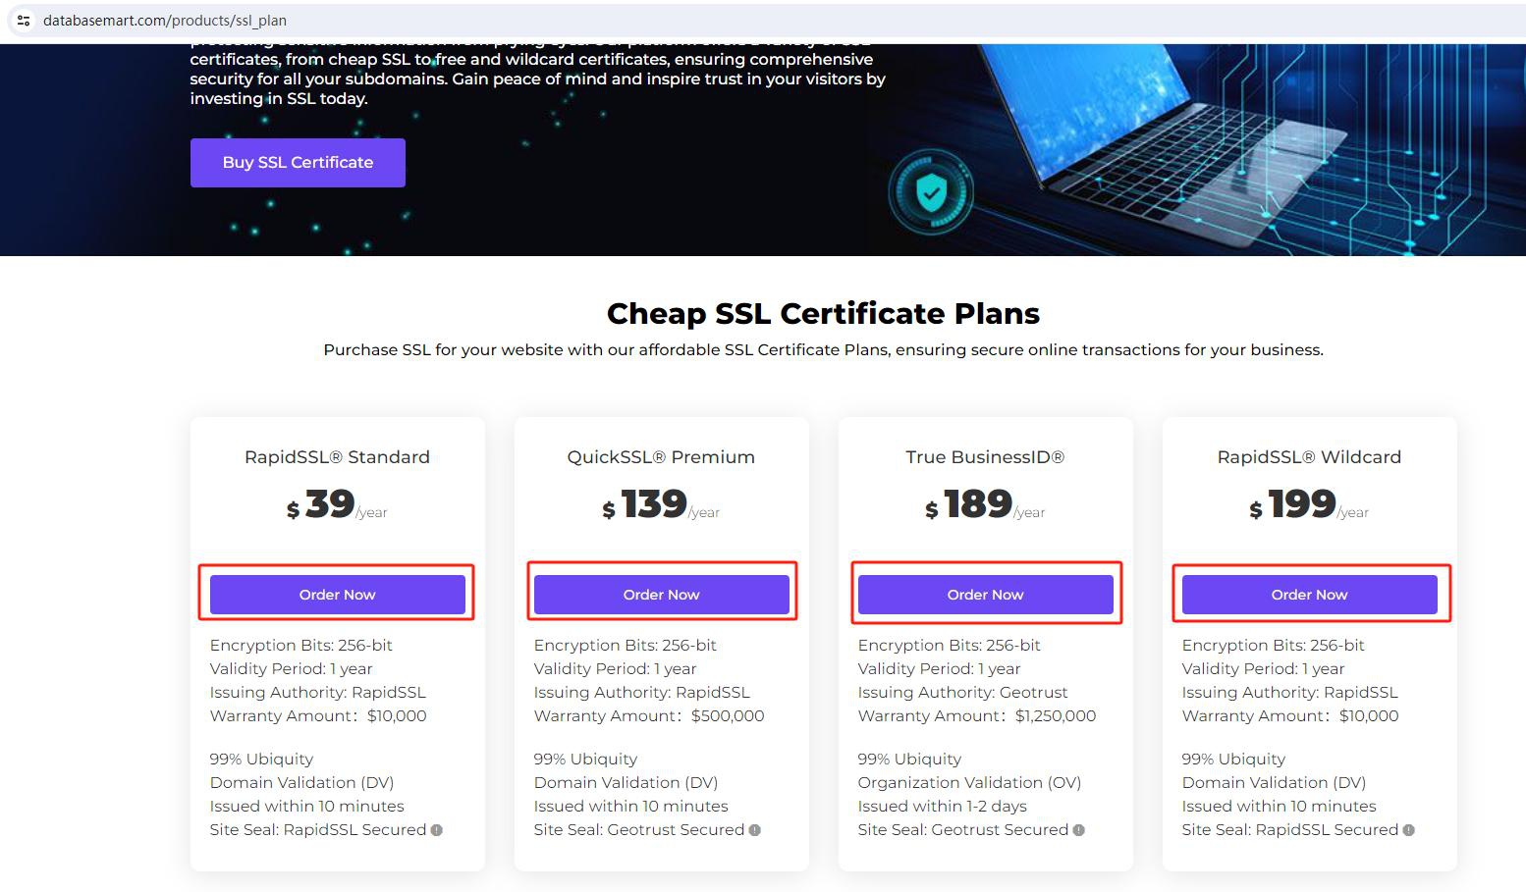The image size is (1526, 892).
Task: Click info icon beside True BusinessID site seal
Action: [x=1079, y=830]
